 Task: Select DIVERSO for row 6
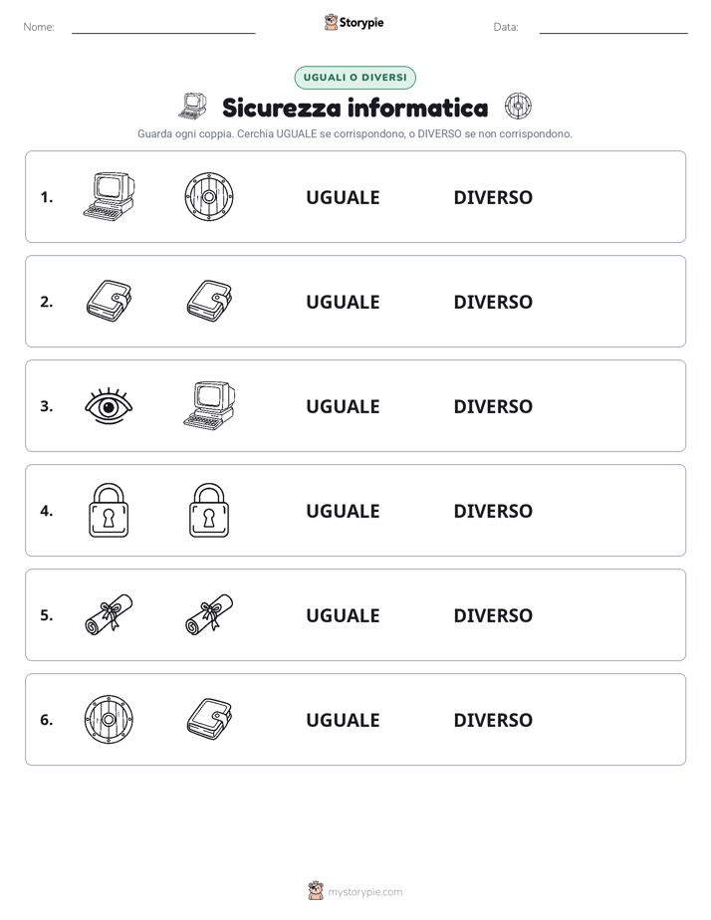click(493, 719)
